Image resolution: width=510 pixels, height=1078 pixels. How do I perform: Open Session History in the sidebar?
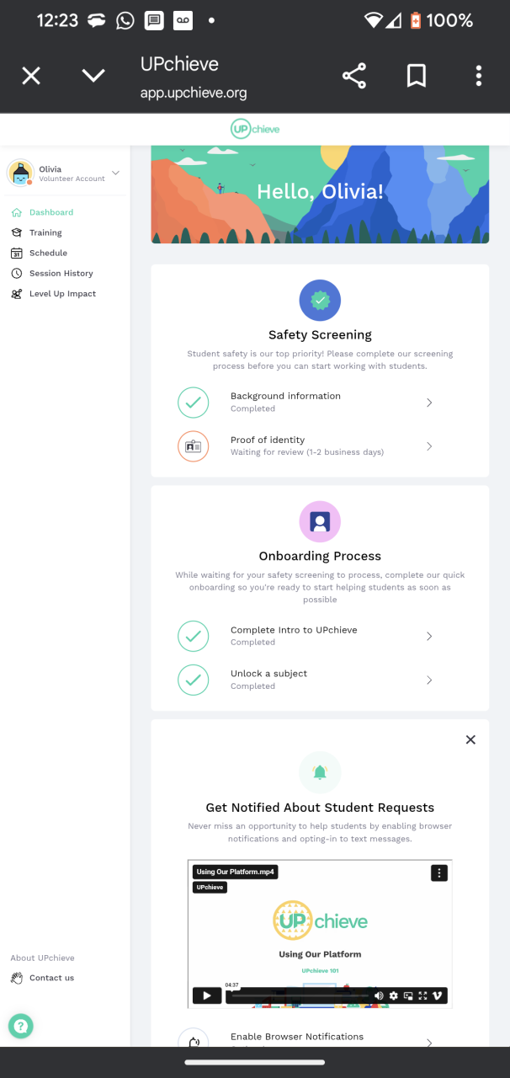click(x=61, y=274)
